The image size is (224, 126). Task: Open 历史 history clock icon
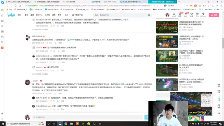(197, 15)
